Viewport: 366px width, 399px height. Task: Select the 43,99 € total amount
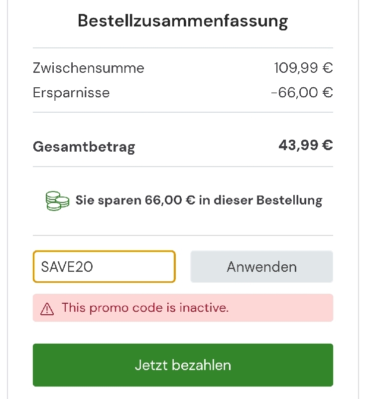pyautogui.click(x=306, y=145)
